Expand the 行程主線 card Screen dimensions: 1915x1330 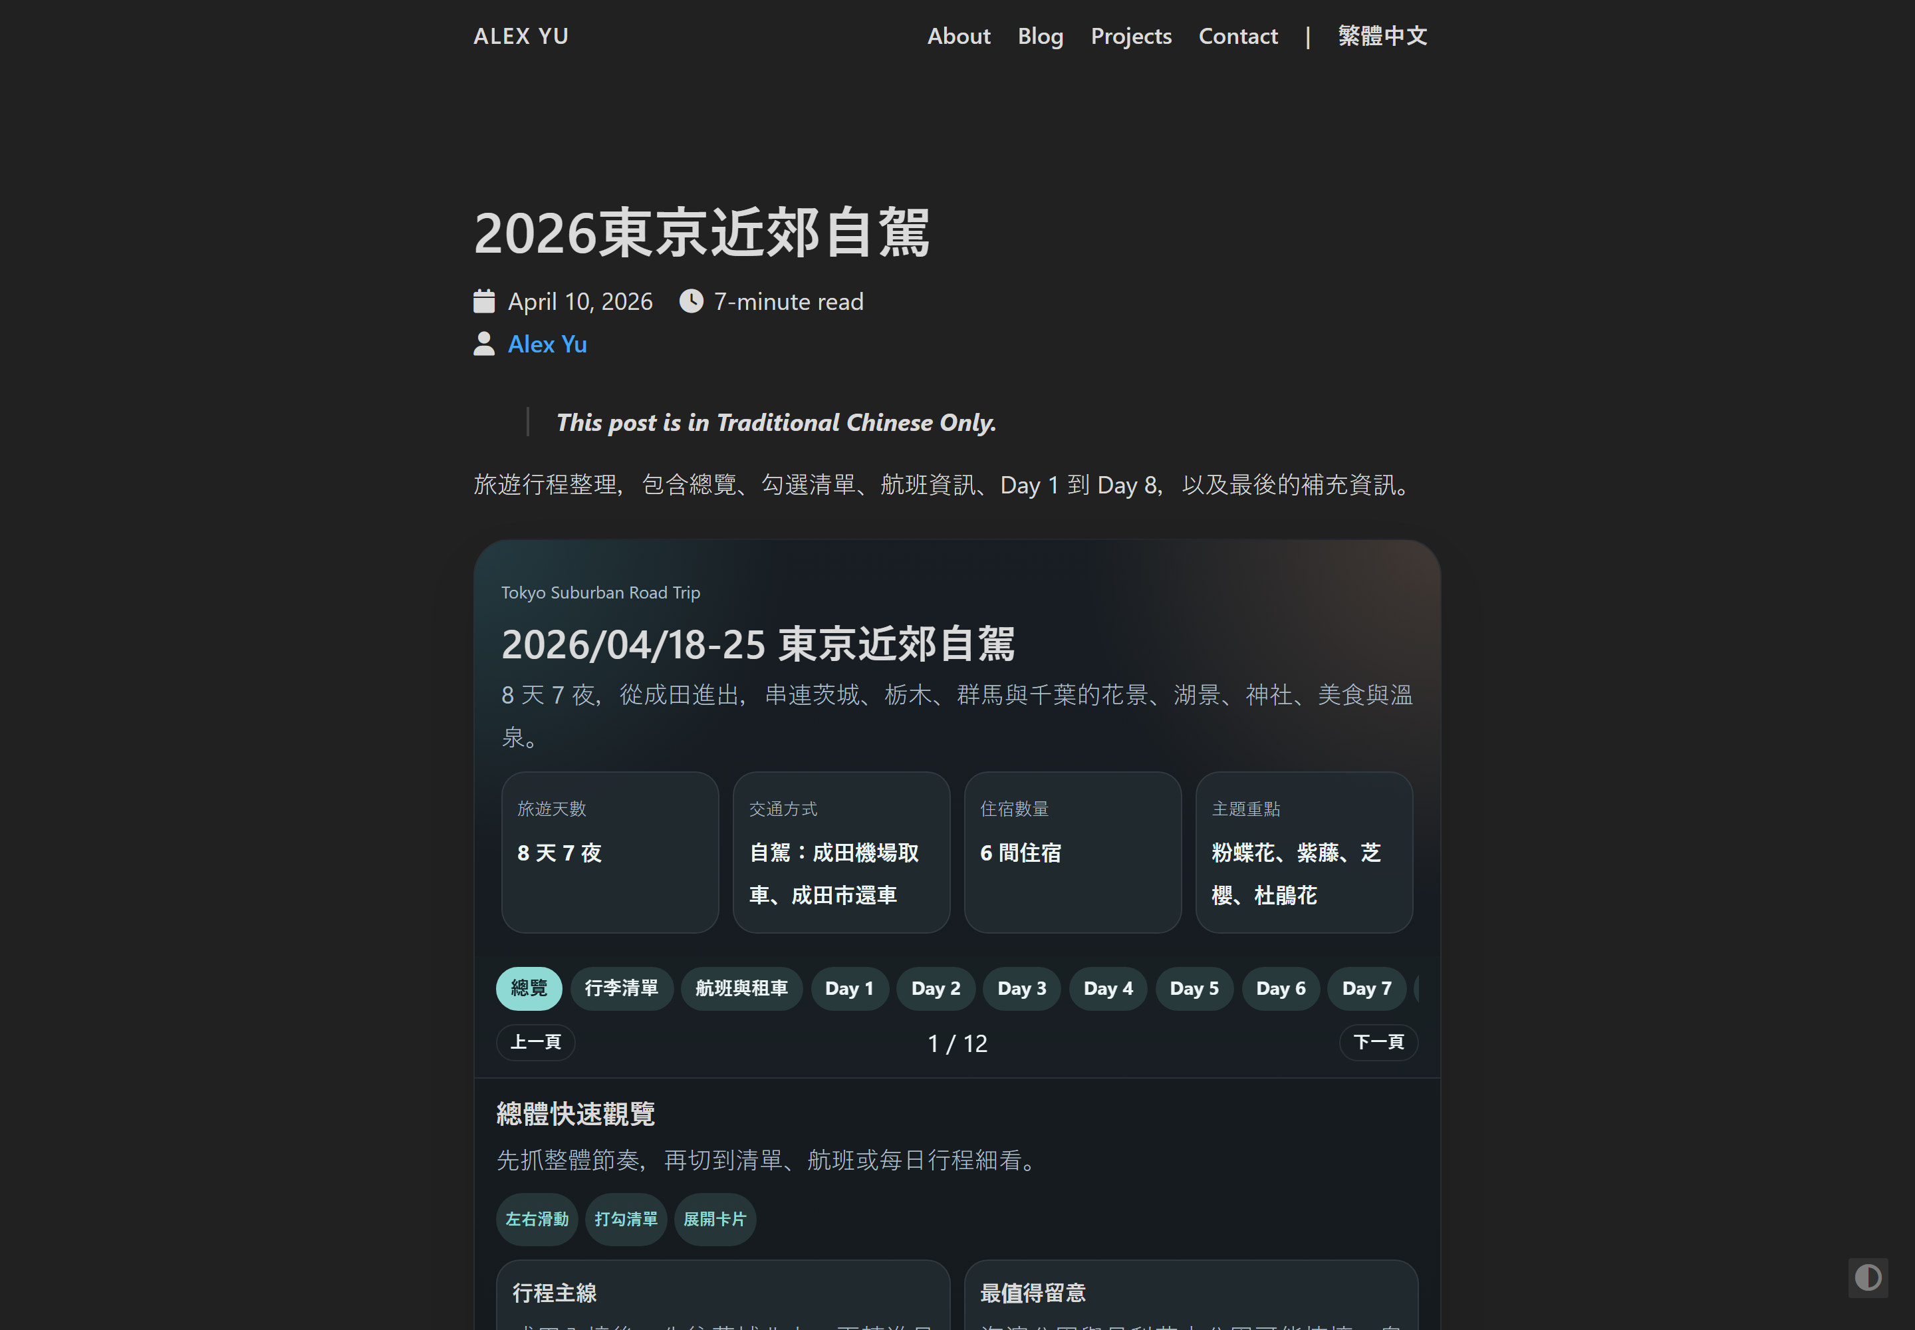click(x=723, y=1294)
